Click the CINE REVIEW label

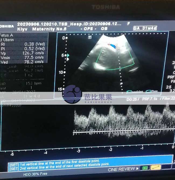[121, 169]
